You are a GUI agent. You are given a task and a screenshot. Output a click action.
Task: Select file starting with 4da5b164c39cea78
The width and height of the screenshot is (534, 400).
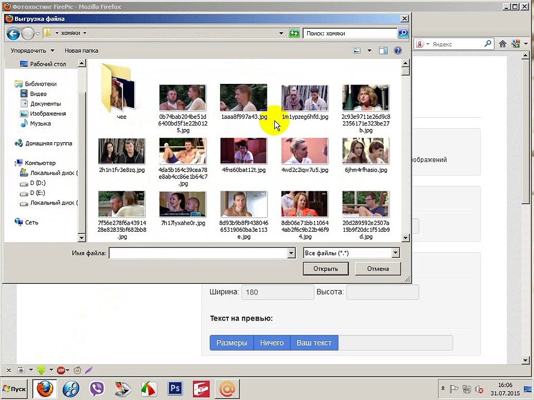[x=183, y=162]
